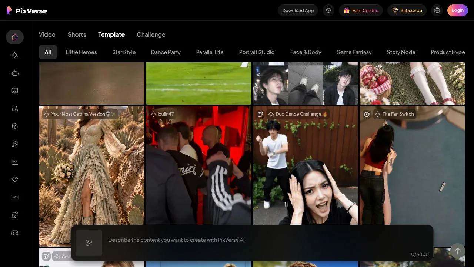This screenshot has width=474, height=267.
Task: Open the Your Most Catrina Version template
Action: pyautogui.click(x=91, y=176)
